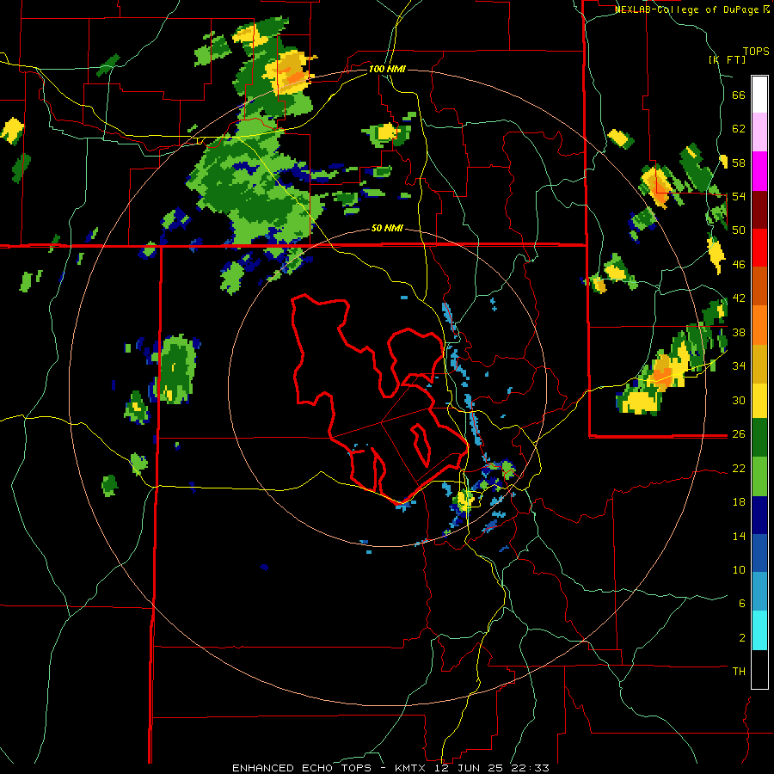
Task: Click the legend value "10"
Action: click(739, 570)
